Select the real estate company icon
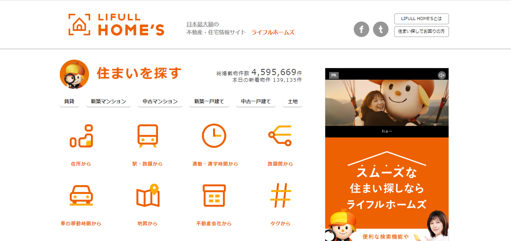Screen dimensions: 511x241 [214, 196]
